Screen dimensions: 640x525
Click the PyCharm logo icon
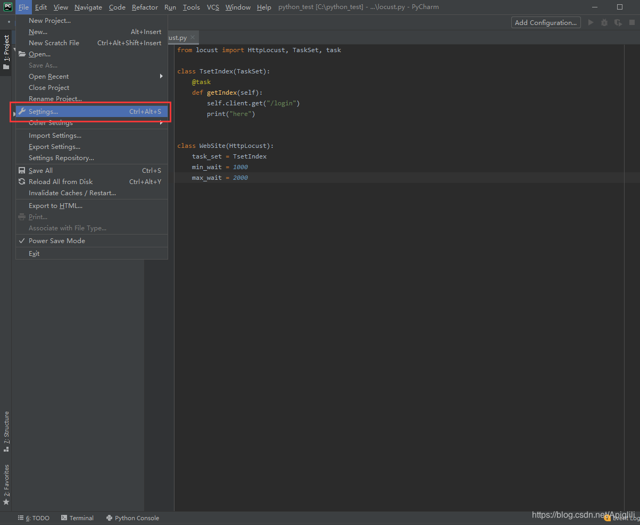tap(8, 7)
